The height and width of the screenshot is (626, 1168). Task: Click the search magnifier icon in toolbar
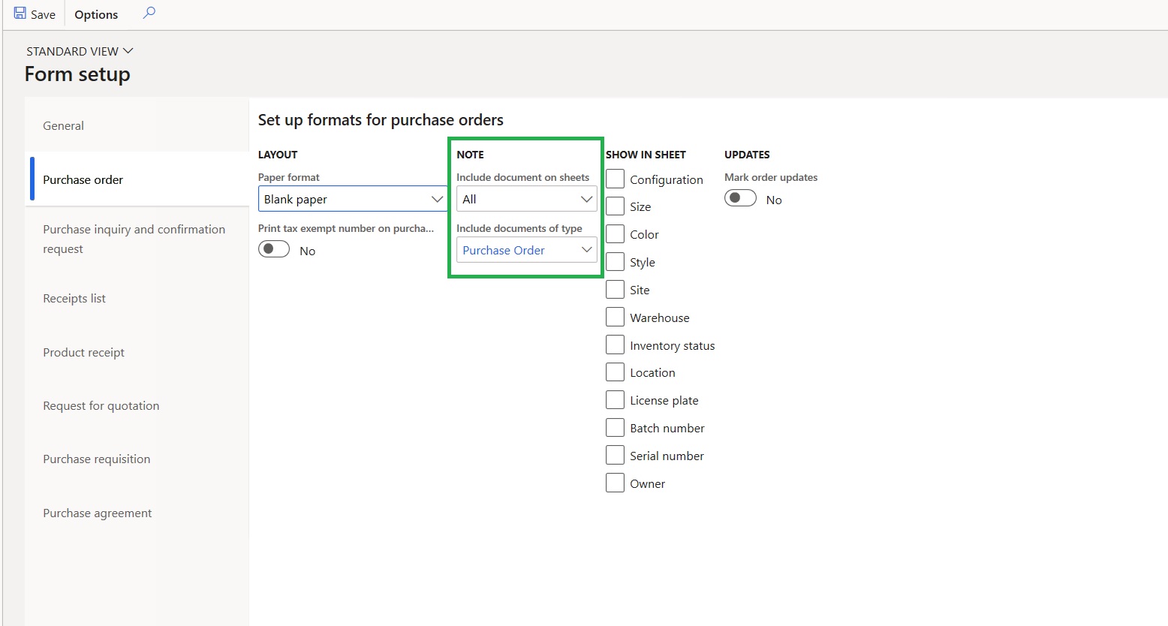click(149, 13)
